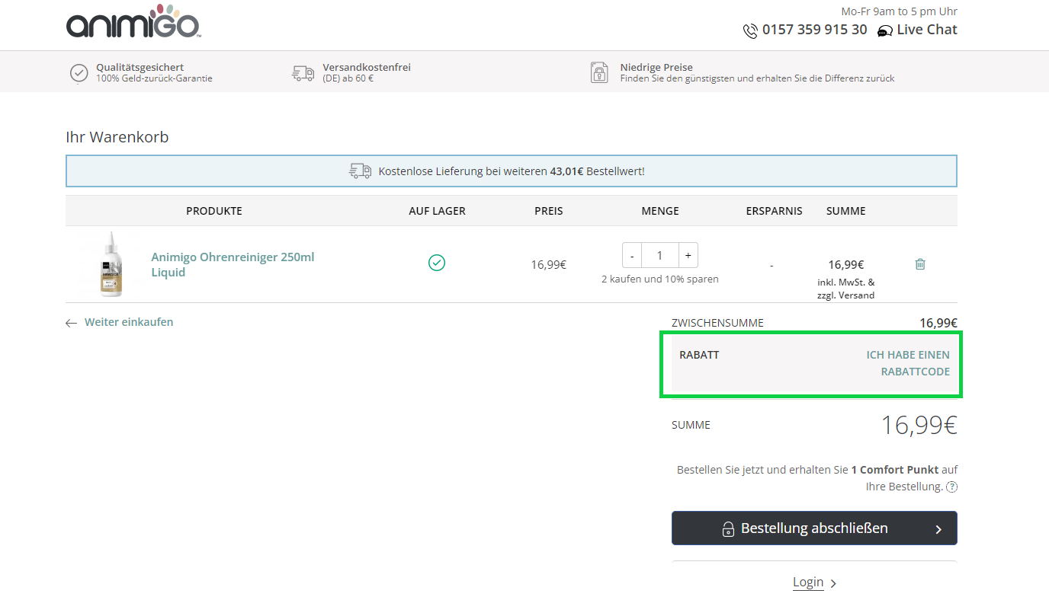Image resolution: width=1049 pixels, height=600 pixels.
Task: Click the MENGE column header
Action: [x=660, y=211]
